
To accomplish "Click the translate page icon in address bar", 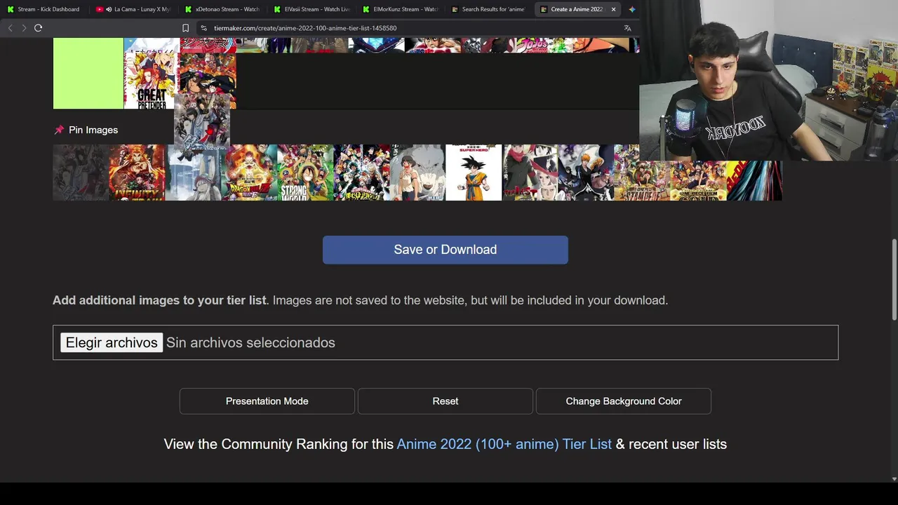I will (x=627, y=28).
